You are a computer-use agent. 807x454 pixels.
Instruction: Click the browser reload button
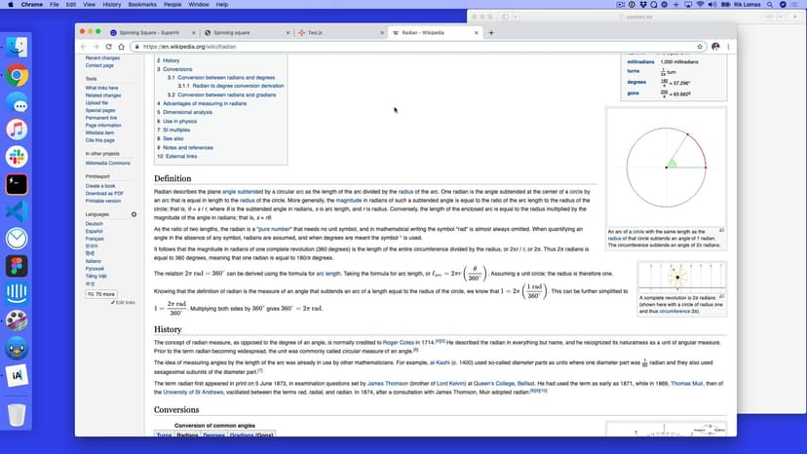pyautogui.click(x=107, y=46)
